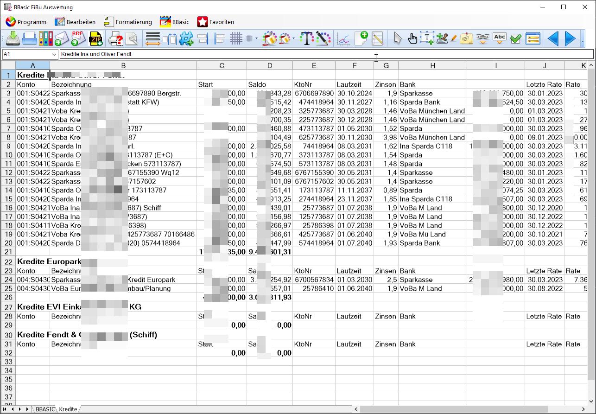Click first sheet navigation arrow
596x414 pixels.
click(6, 409)
